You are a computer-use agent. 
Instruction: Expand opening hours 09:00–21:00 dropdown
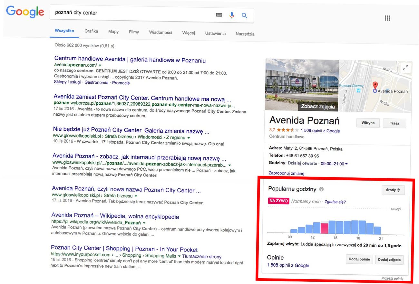pyautogui.click(x=346, y=164)
